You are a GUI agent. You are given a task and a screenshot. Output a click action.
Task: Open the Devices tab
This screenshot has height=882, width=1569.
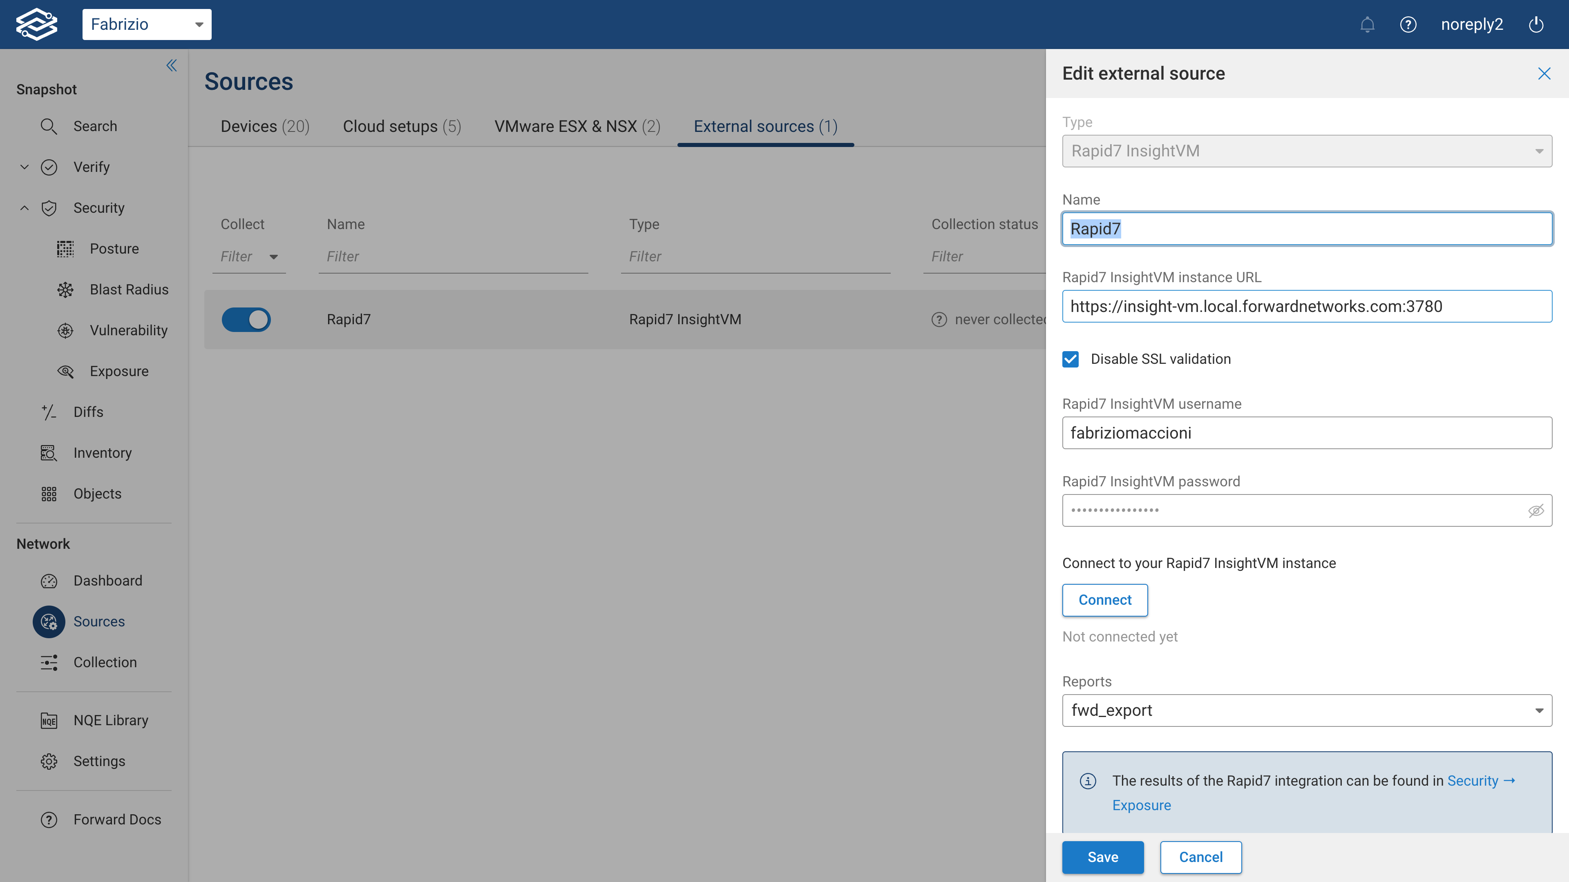point(264,126)
